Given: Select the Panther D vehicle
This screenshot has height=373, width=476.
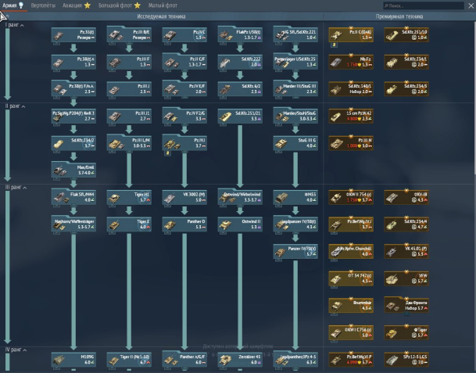Looking at the screenshot, I should coord(184,224).
